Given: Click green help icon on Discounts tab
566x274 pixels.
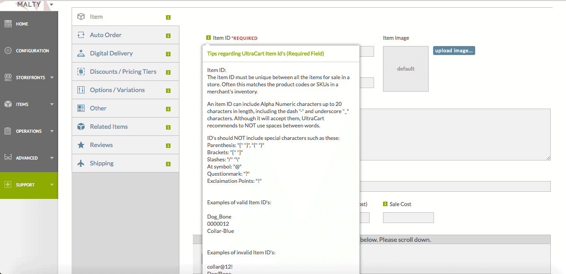Looking at the screenshot, I should pos(168,72).
